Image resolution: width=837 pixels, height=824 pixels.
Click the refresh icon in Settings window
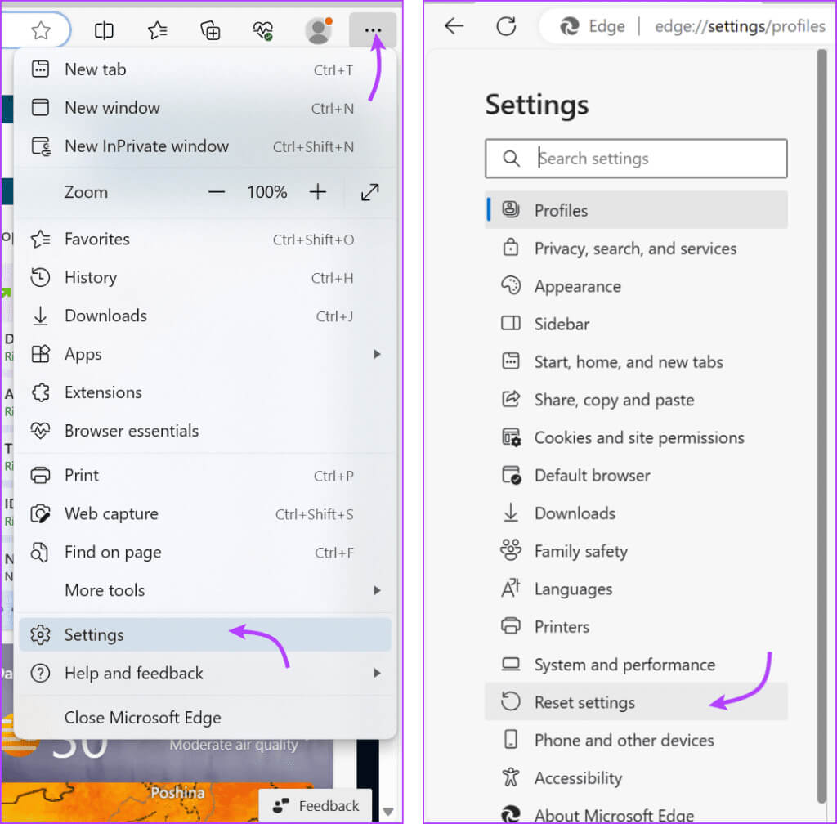506,25
